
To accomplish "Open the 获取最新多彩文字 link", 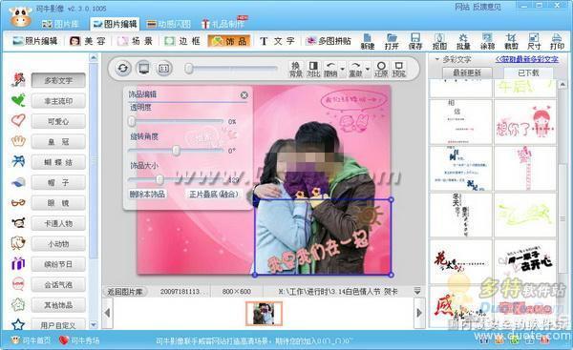I will [527, 59].
